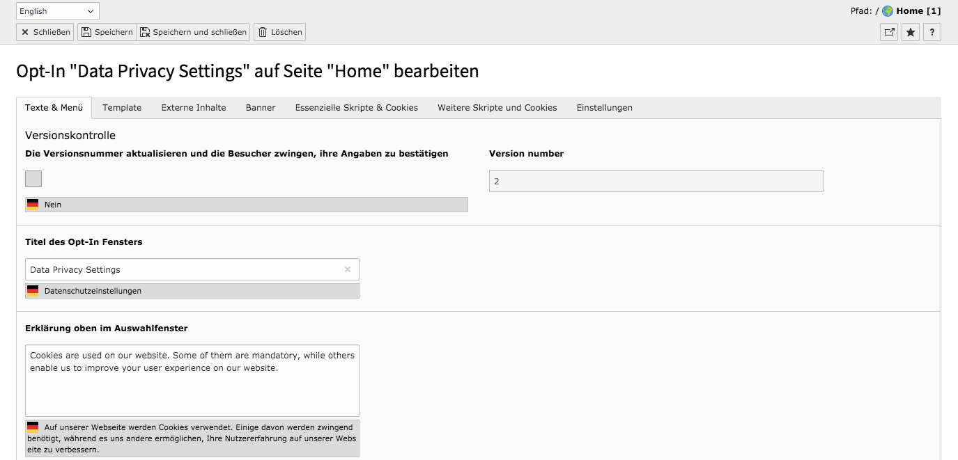Click Speichern und schließen
This screenshot has width=958, height=460.
(193, 32)
